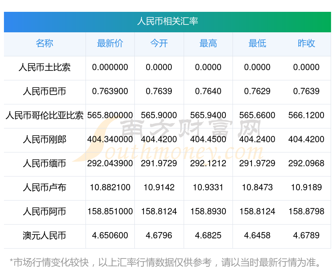Click previous close 4.6789
This screenshot has width=335, height=275.
[306, 236]
